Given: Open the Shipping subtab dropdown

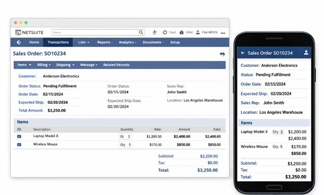Looking at the screenshot, I should [65, 65].
